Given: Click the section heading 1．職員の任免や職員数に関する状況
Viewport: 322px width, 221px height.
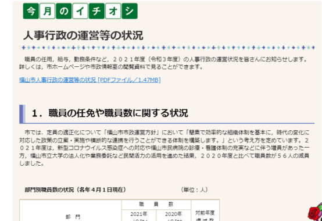Looking at the screenshot, I should click(x=110, y=113).
